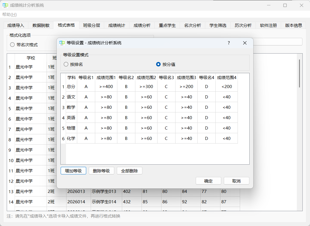Click the 学校 column header in main table
The width and height of the screenshot is (310, 226).
point(31,58)
